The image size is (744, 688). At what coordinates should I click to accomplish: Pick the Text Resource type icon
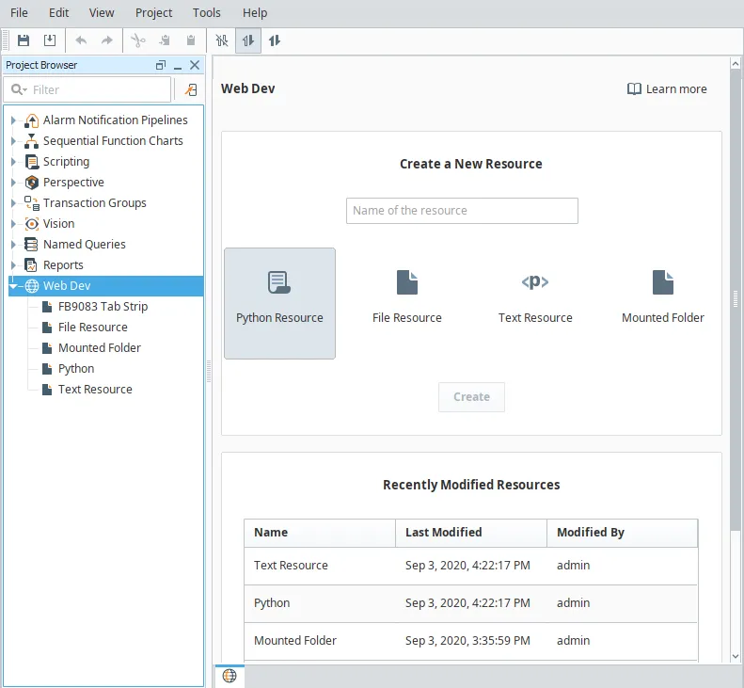[535, 282]
